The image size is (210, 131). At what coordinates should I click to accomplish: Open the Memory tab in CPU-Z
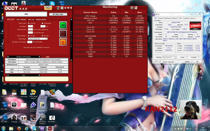point(175,18)
